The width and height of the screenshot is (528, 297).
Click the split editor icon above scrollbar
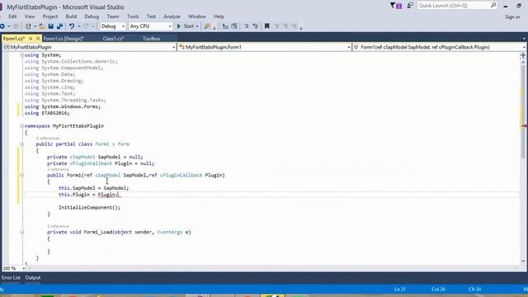[x=523, y=55]
